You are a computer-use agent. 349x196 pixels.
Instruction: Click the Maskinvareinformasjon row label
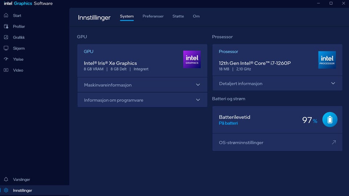click(x=108, y=85)
